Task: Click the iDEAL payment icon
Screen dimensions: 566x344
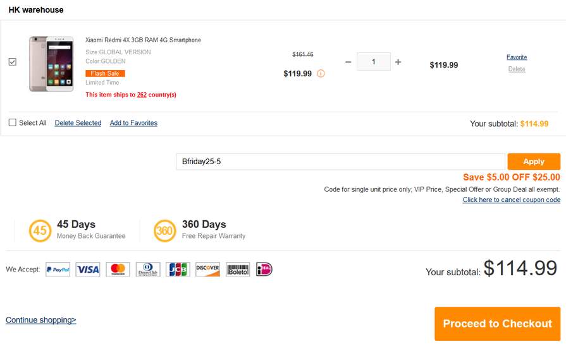Action: pos(264,270)
